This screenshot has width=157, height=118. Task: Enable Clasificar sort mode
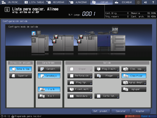(134, 76)
